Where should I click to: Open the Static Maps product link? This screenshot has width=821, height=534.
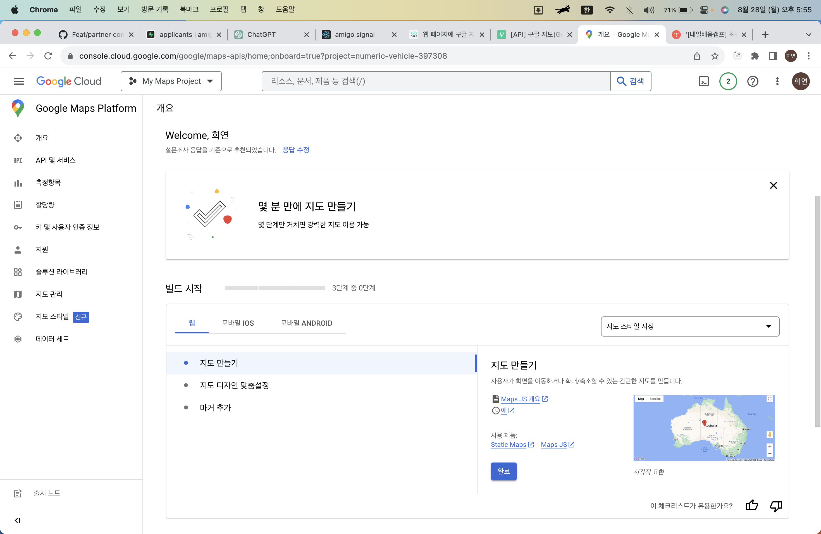pyautogui.click(x=512, y=445)
